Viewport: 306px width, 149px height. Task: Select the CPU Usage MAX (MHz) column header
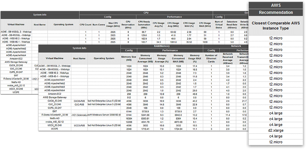tap(205, 25)
